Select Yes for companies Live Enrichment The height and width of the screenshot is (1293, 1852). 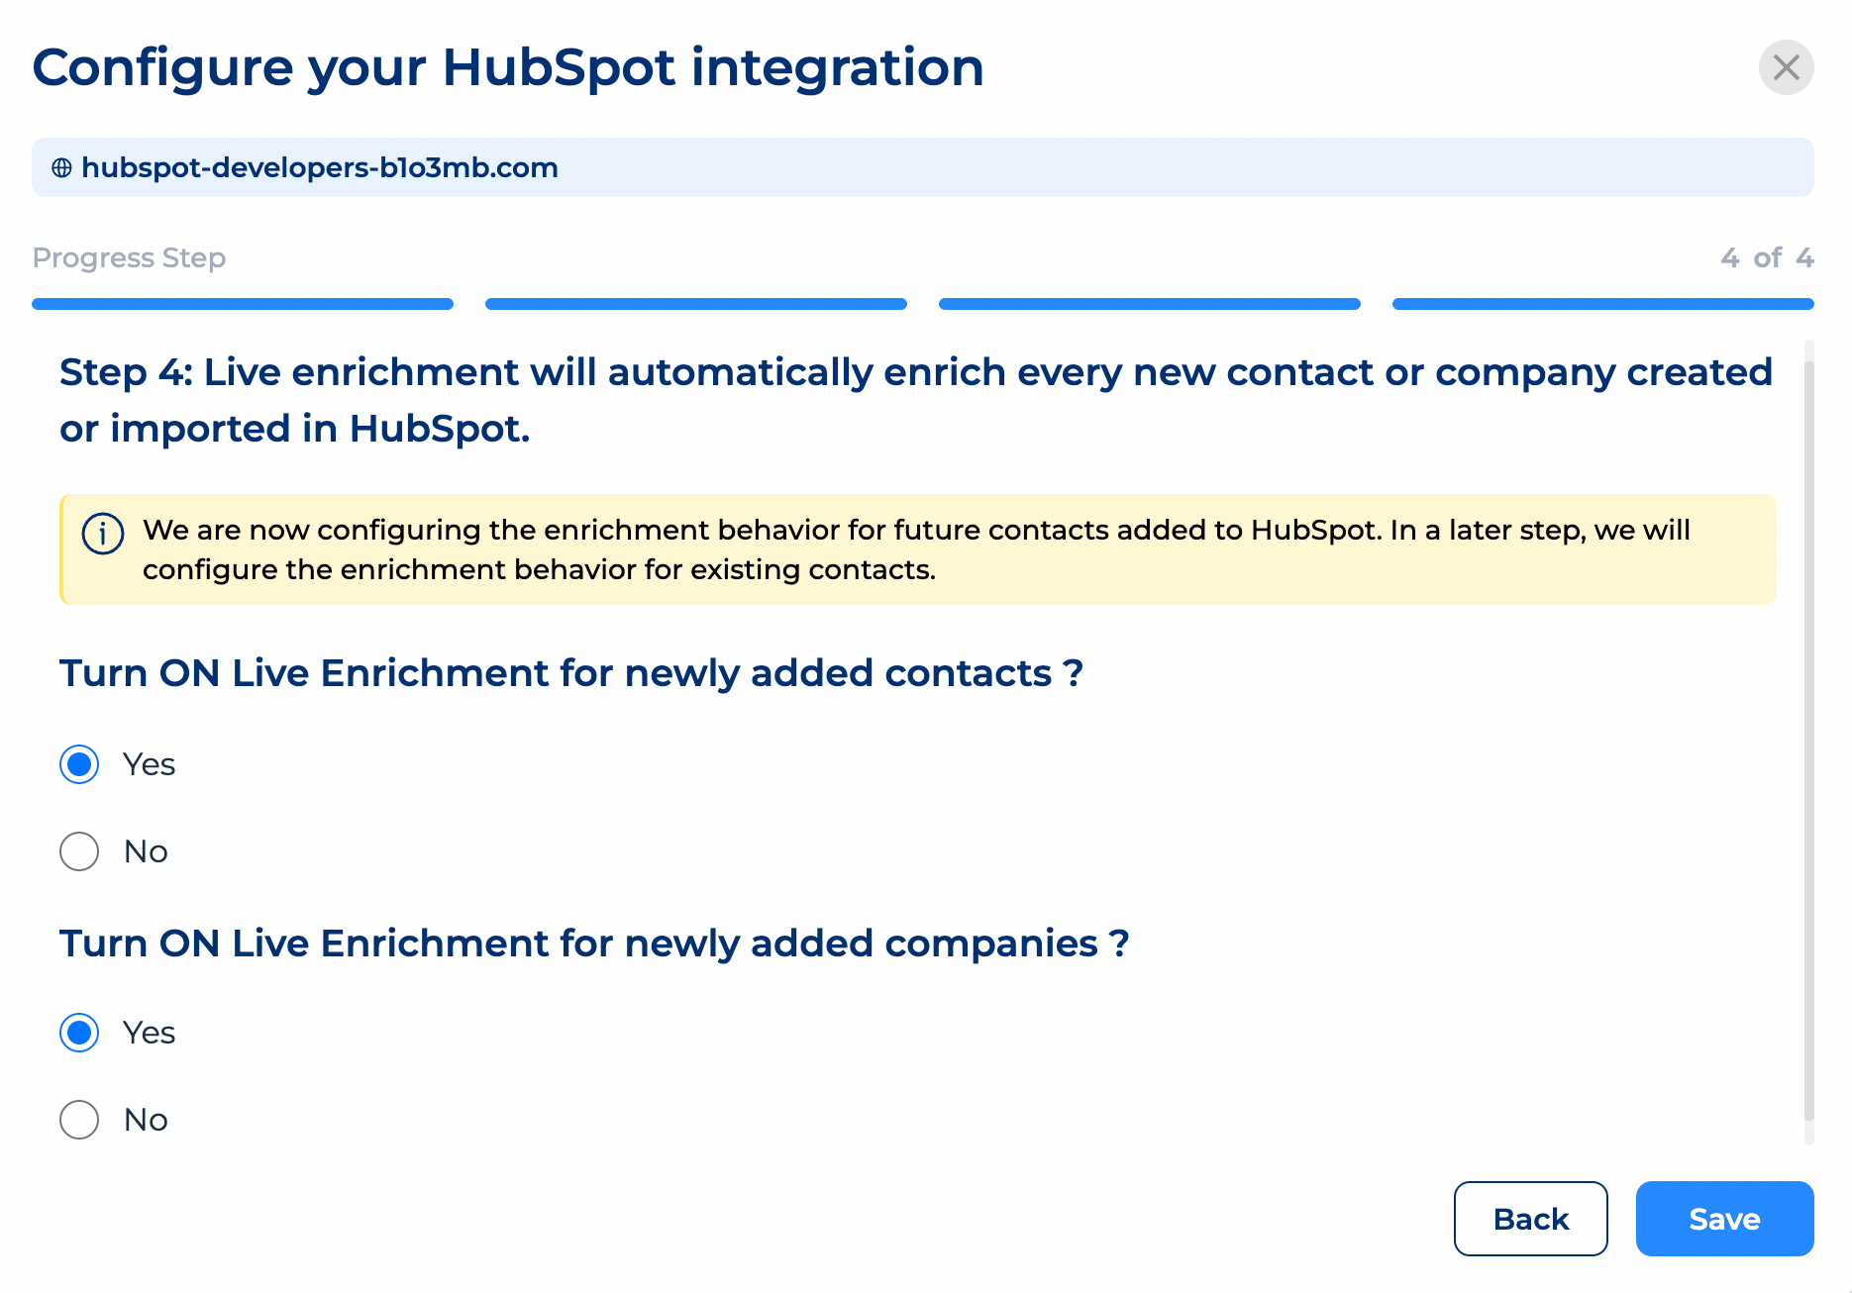(x=79, y=1033)
